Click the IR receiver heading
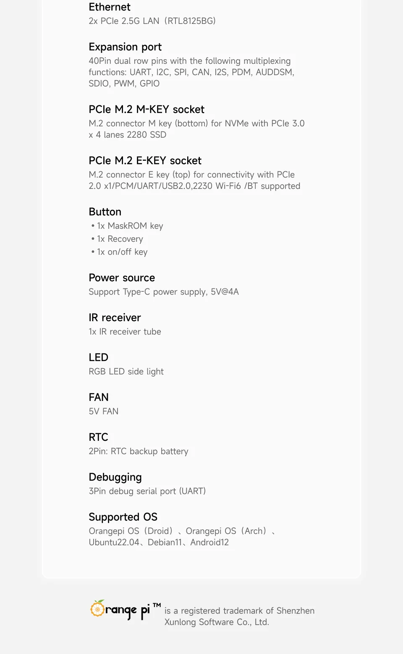The height and width of the screenshot is (654, 403). pos(115,318)
